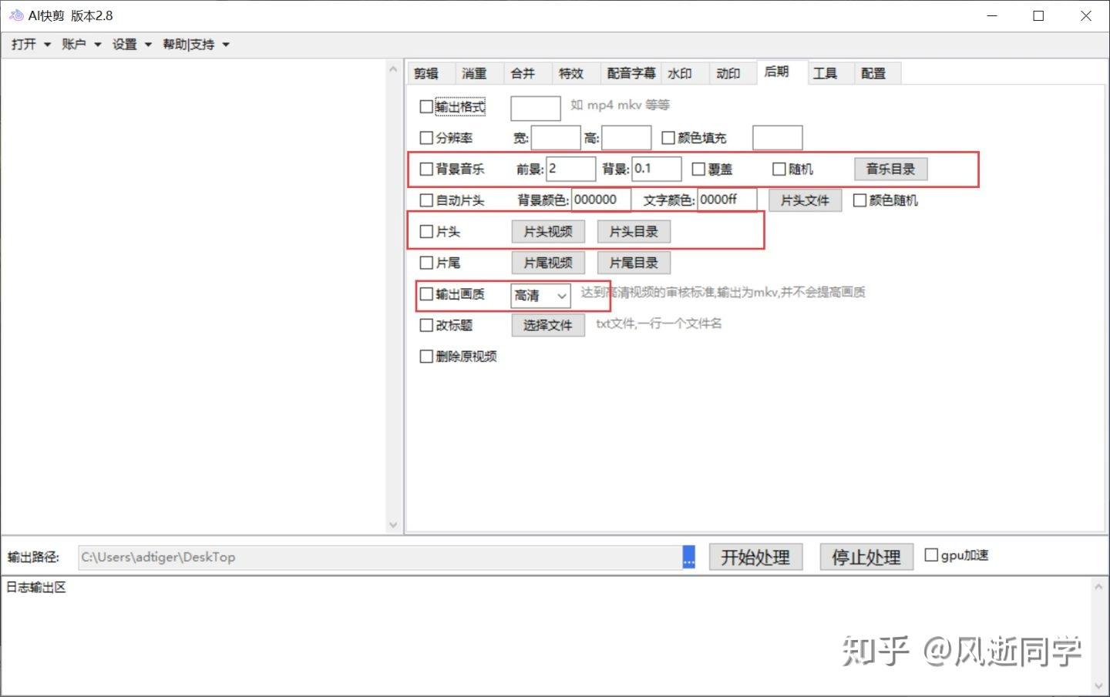The height and width of the screenshot is (697, 1110).
Task: Toggle the gpu加速 checkbox
Action: pyautogui.click(x=932, y=555)
